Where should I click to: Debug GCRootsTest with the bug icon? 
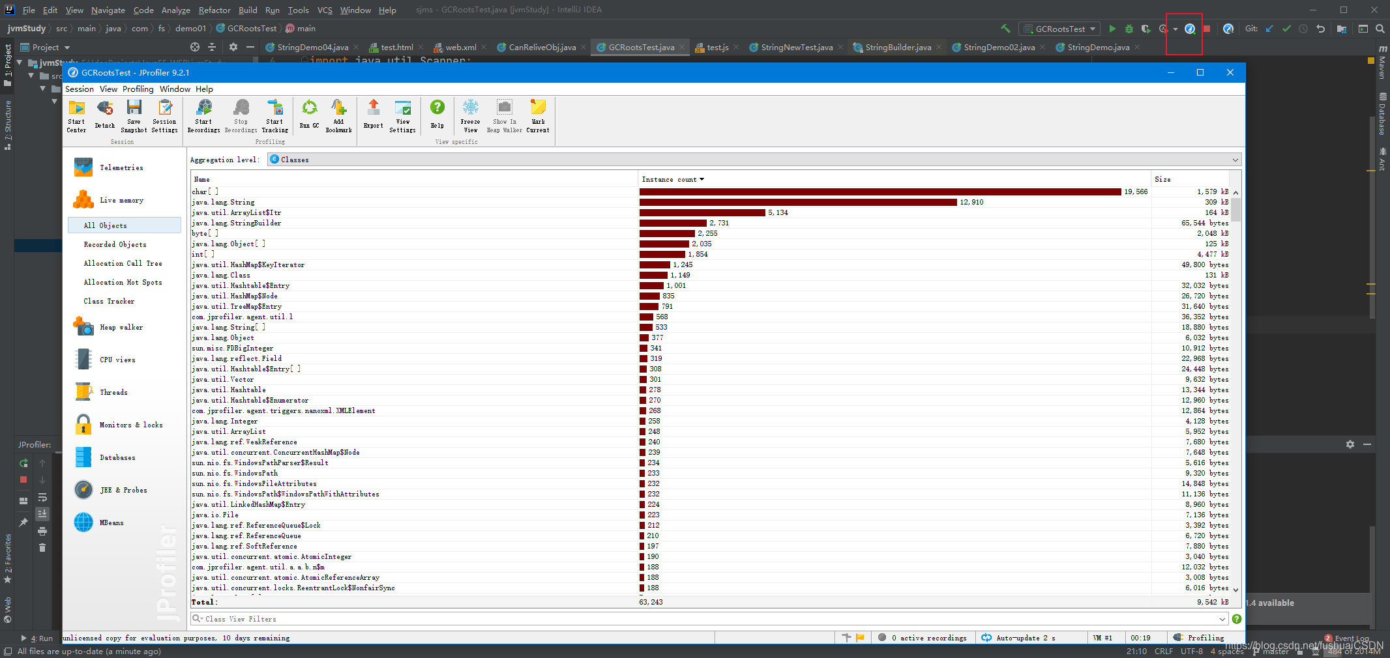(1129, 29)
